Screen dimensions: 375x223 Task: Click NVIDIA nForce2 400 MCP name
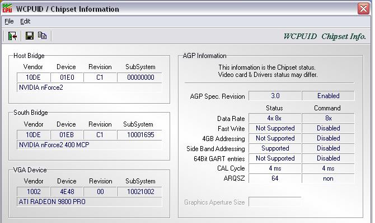[x=90, y=145]
